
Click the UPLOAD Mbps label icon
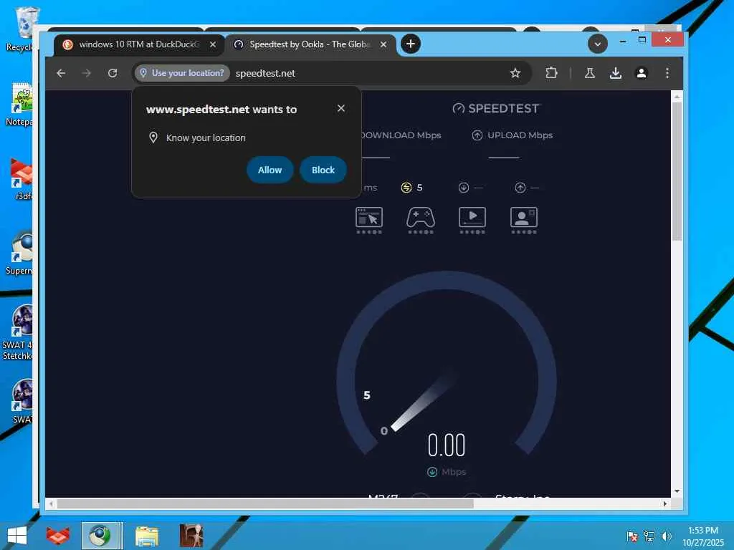(477, 135)
